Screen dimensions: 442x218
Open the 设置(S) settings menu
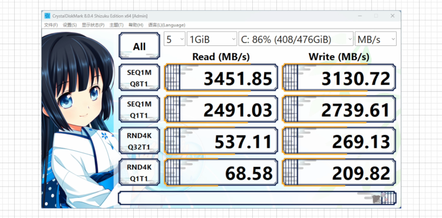70,25
